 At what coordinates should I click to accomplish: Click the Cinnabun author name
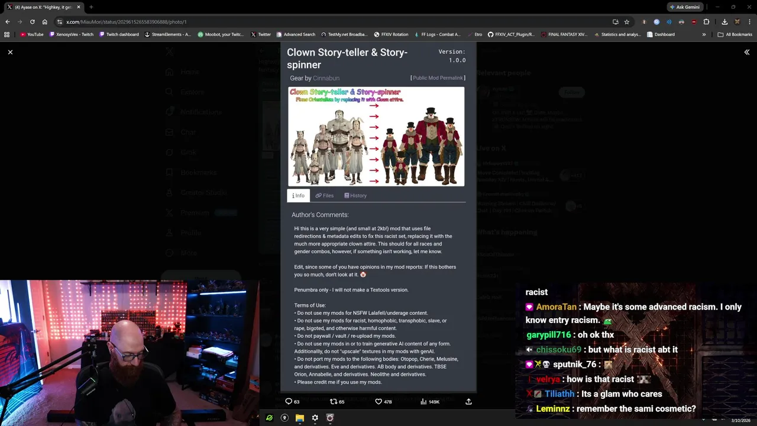click(326, 78)
